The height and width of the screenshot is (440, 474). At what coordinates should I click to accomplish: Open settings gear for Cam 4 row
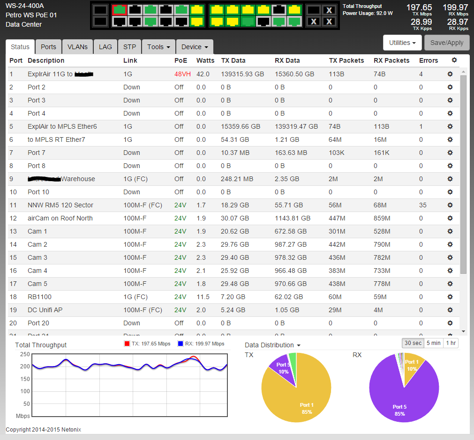[x=450, y=271]
